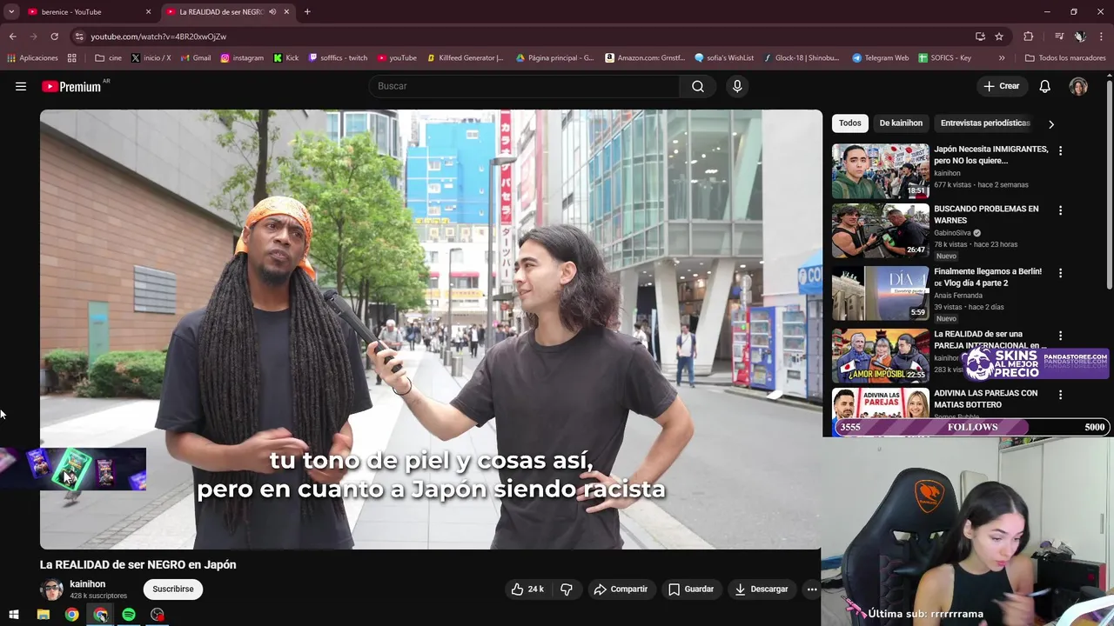Screen dimensions: 1114x626
Task: Open Spotify from the taskbar
Action: click(x=129, y=615)
